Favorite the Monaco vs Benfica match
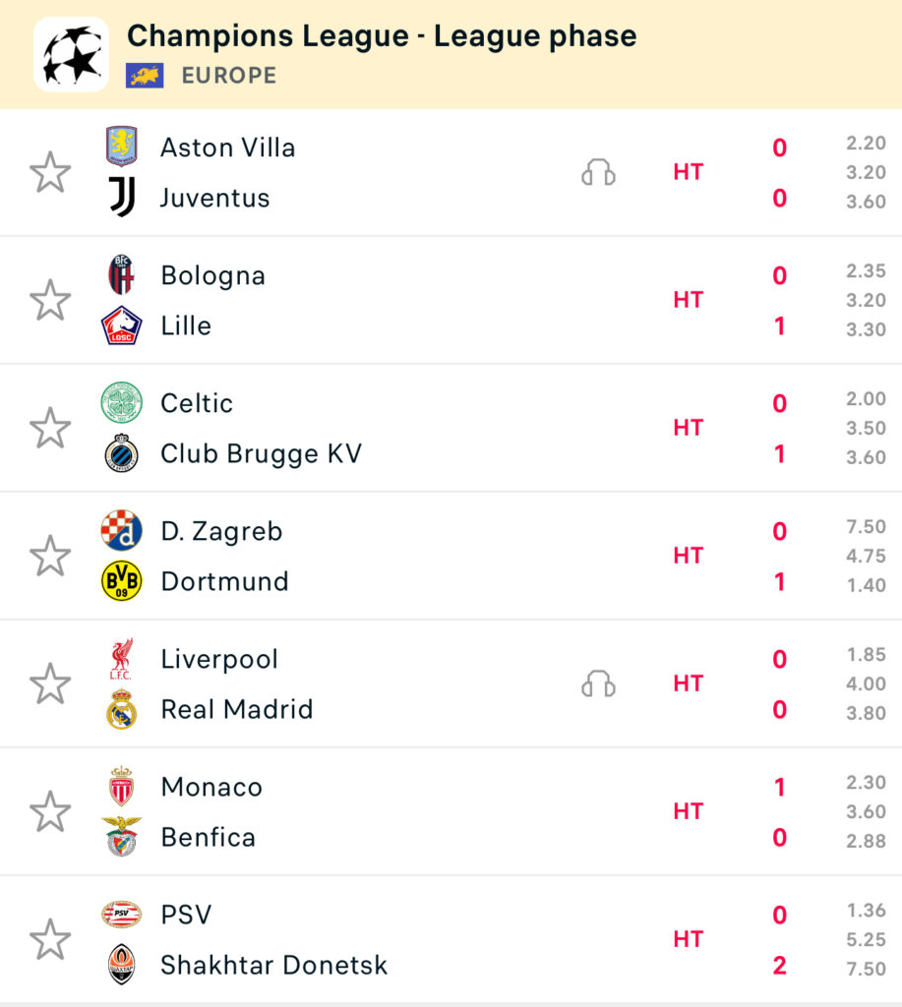This screenshot has height=1007, width=902. 50,811
